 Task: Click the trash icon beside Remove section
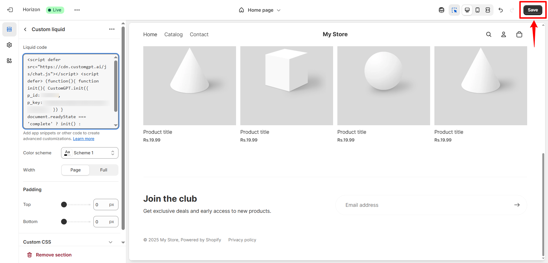[29, 255]
